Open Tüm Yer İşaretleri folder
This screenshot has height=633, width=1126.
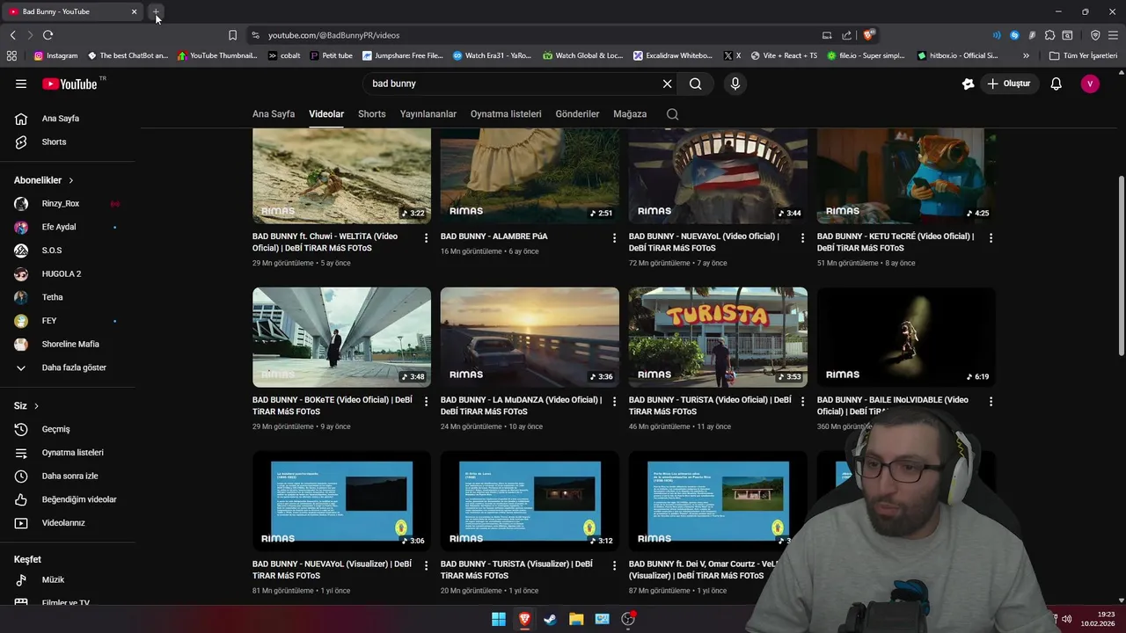pos(1083,55)
